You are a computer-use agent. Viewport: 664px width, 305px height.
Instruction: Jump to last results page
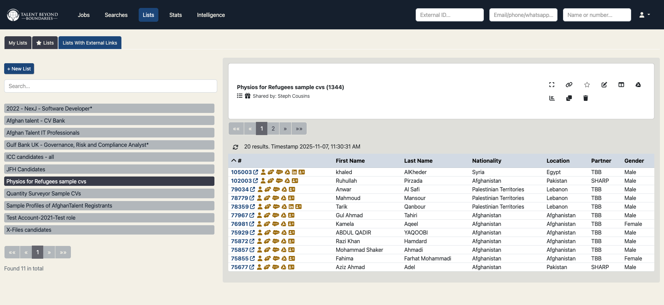[x=299, y=128]
